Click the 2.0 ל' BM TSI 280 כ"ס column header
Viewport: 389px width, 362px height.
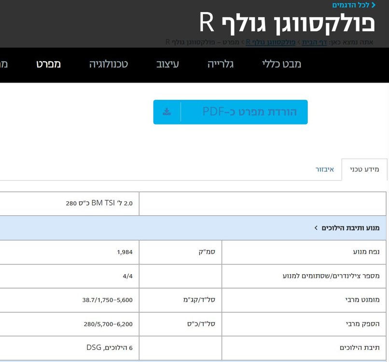(x=99, y=203)
